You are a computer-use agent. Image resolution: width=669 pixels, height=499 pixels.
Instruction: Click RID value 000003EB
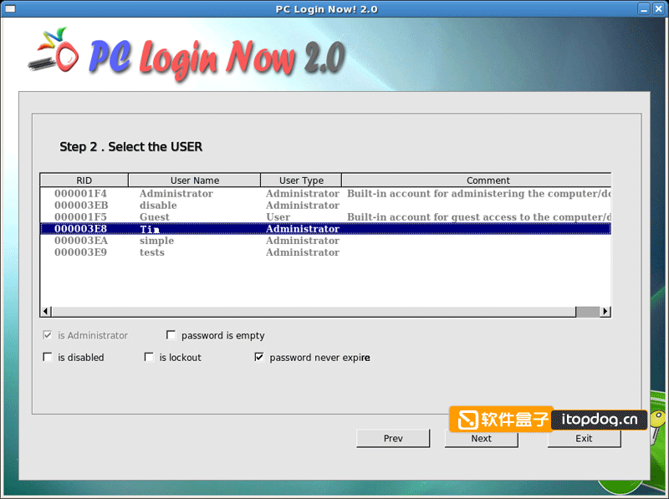click(81, 206)
